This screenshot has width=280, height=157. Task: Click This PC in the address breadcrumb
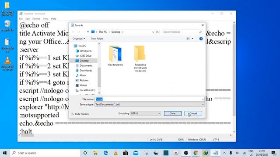[x=103, y=32]
